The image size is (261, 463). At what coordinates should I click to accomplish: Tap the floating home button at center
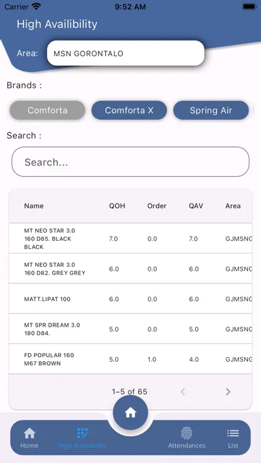(x=130, y=412)
